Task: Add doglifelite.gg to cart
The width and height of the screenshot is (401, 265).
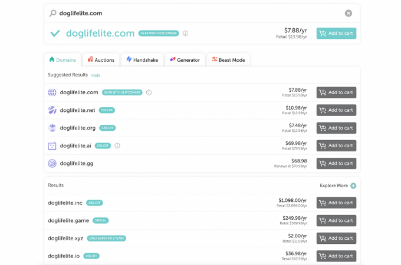Action: tap(336, 163)
